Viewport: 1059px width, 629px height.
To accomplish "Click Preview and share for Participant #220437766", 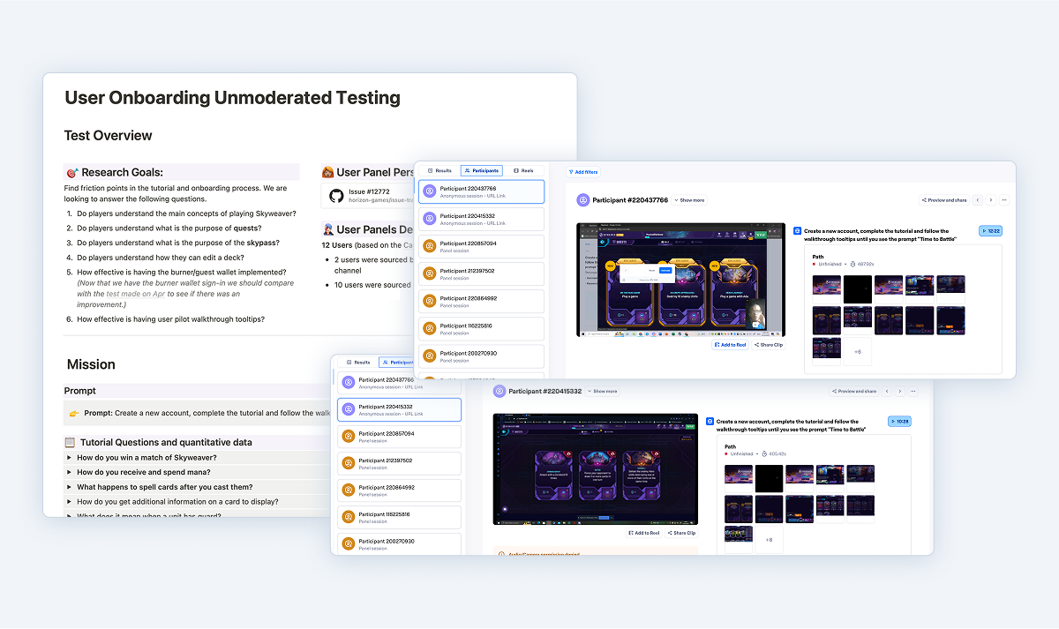I will pyautogui.click(x=943, y=200).
